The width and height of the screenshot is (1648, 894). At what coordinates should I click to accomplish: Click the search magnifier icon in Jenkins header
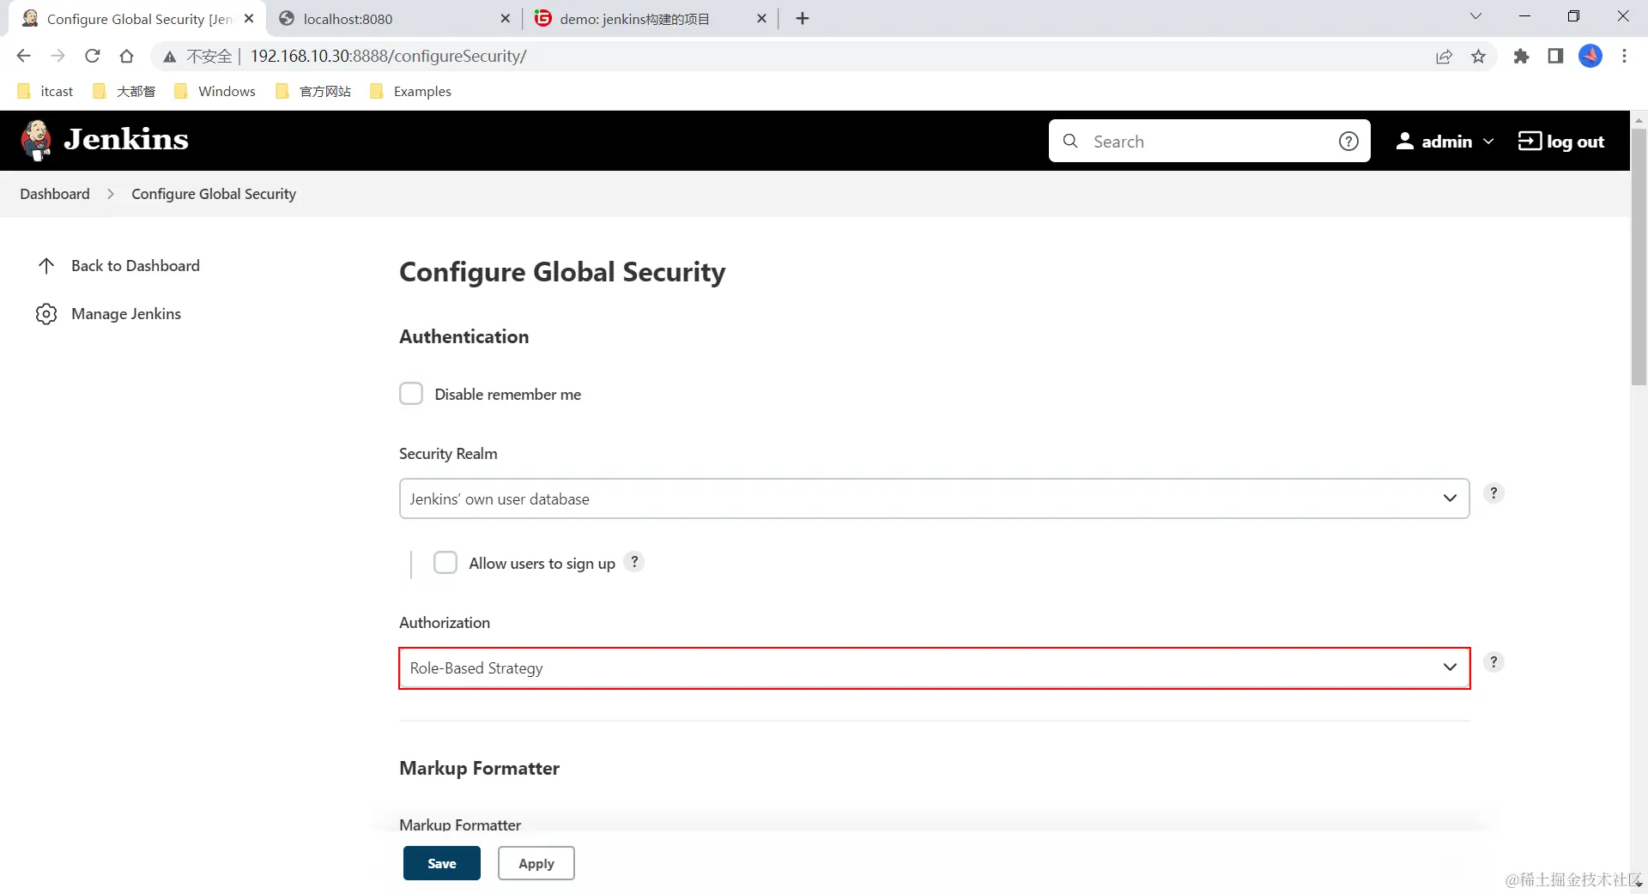tap(1070, 141)
